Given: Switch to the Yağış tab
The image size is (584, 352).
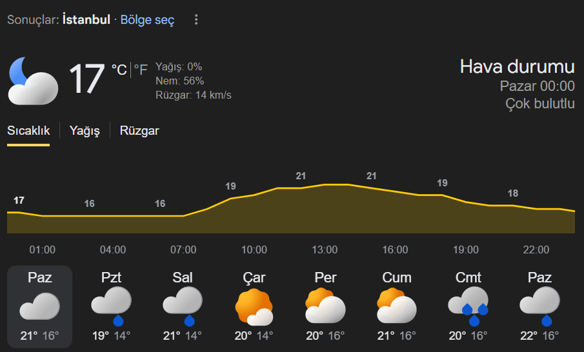Looking at the screenshot, I should click(85, 131).
